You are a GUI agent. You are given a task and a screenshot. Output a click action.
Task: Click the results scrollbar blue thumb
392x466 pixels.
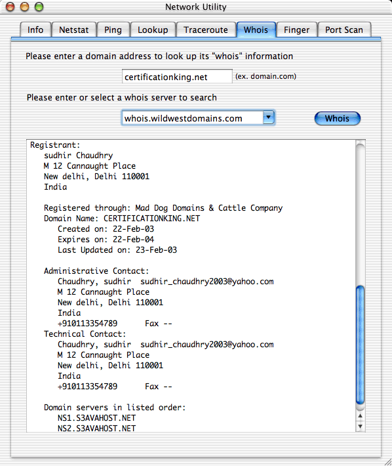coord(360,345)
